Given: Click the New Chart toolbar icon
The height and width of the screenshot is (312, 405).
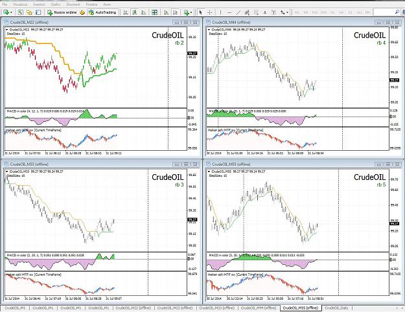Looking at the screenshot, I should click(6, 12).
